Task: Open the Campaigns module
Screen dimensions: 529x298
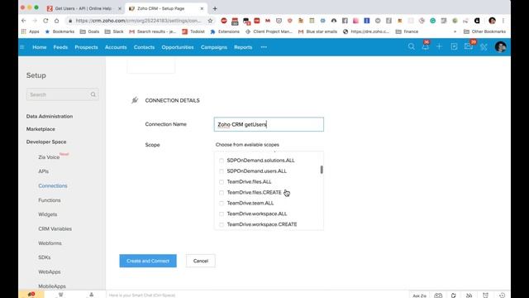Action: 214,47
